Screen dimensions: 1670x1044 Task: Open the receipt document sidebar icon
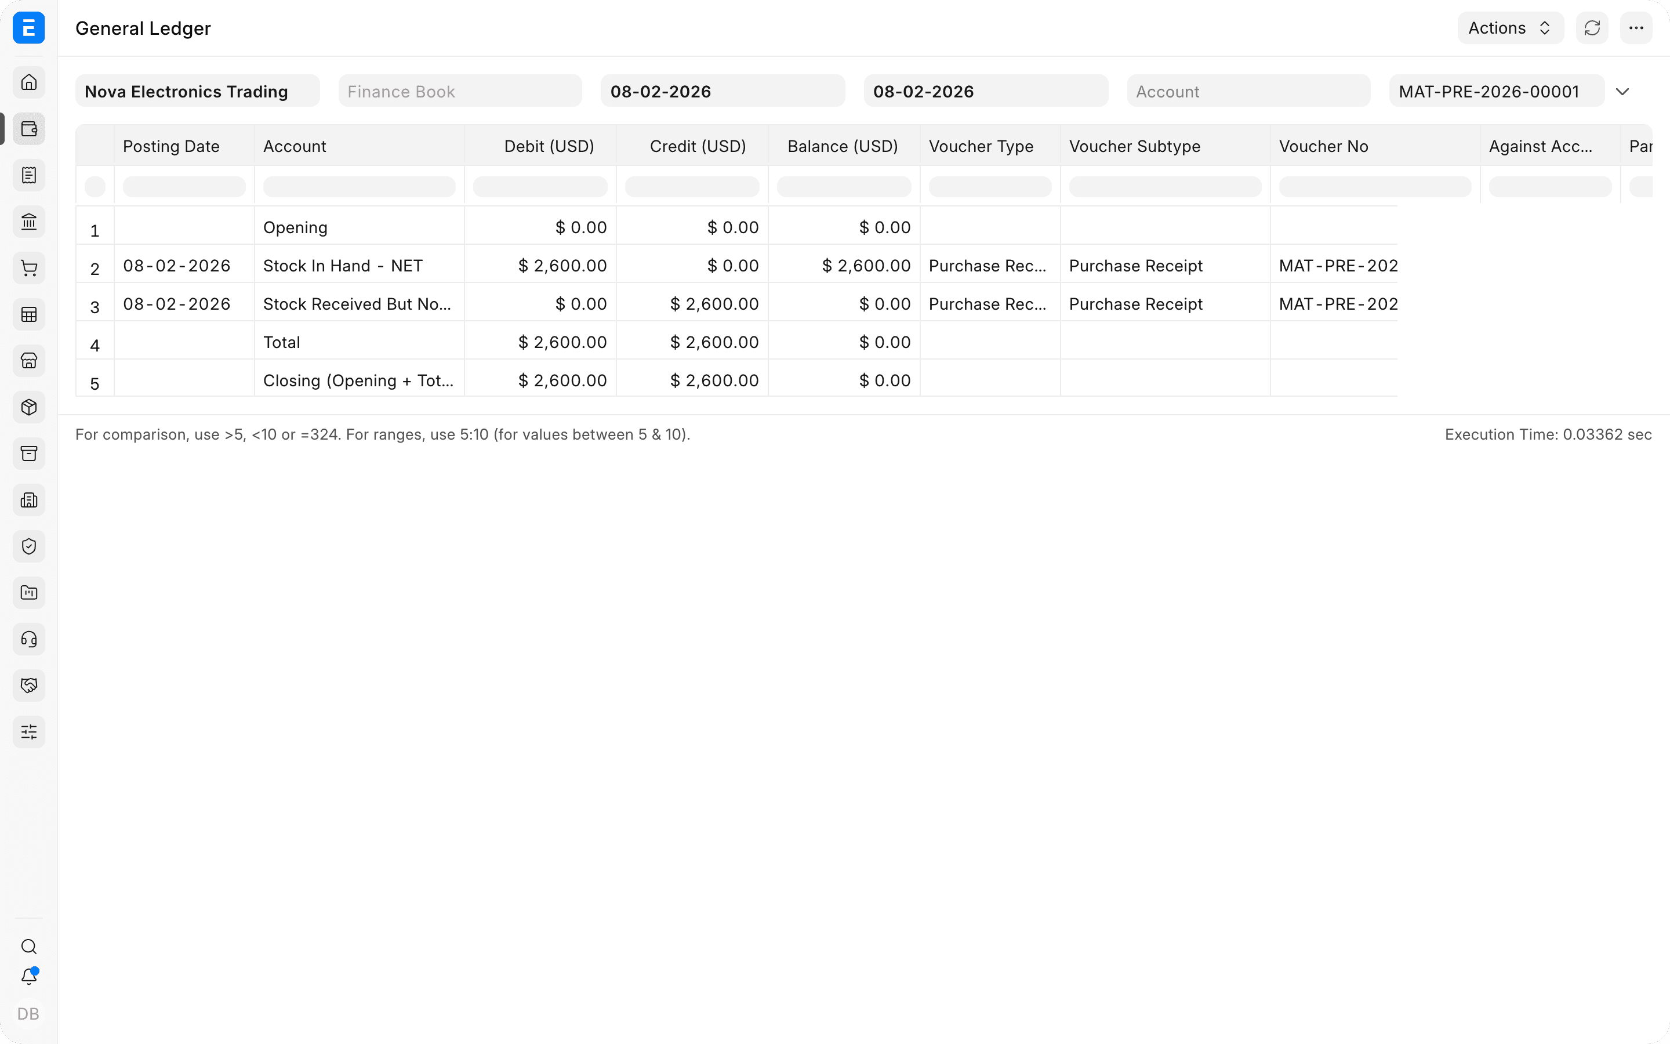click(x=29, y=175)
